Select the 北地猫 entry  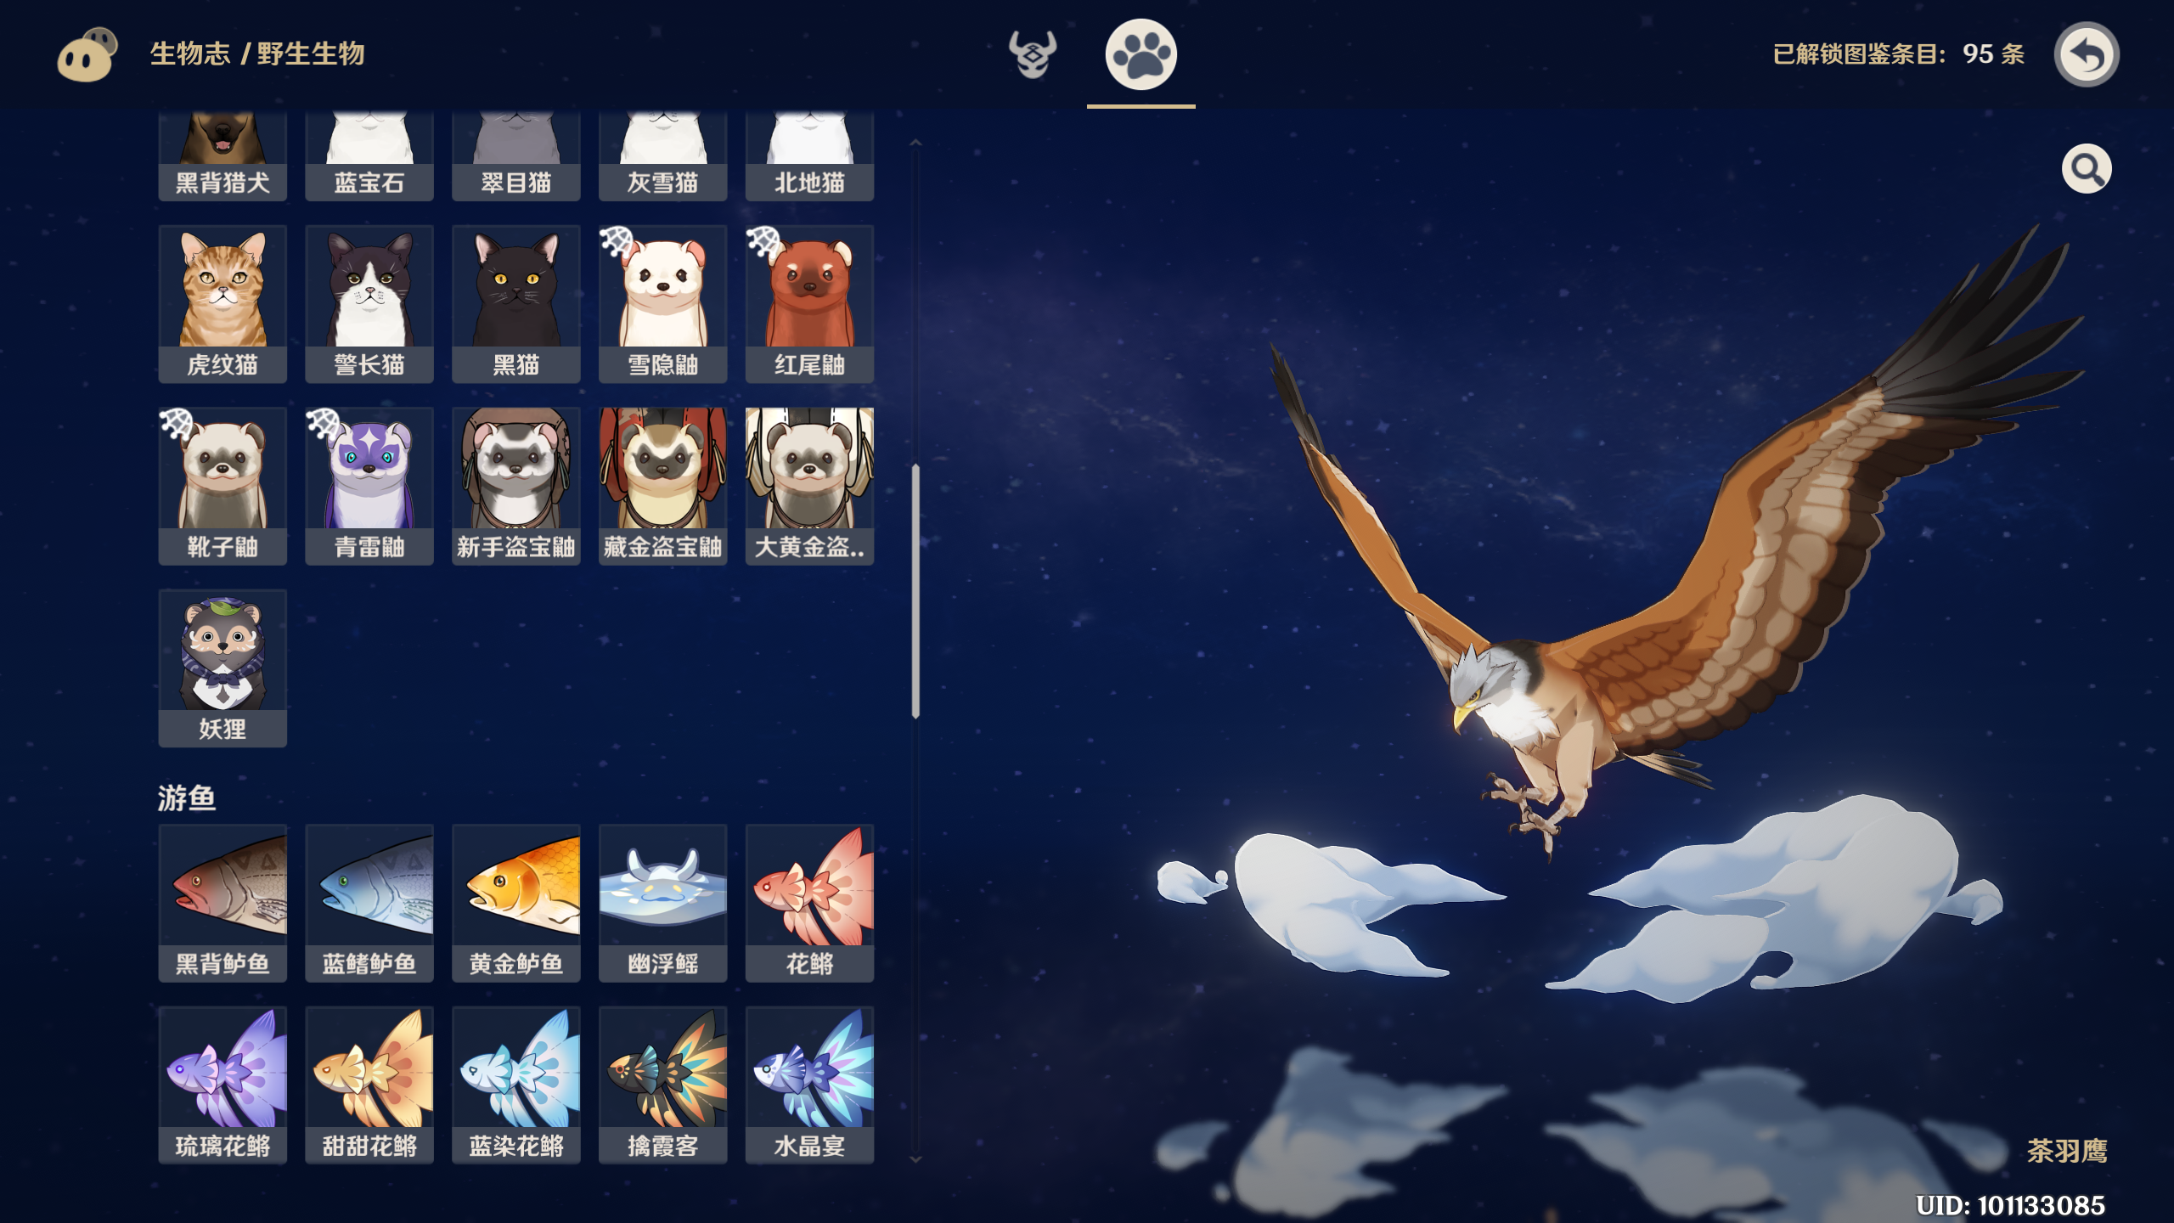click(x=810, y=156)
